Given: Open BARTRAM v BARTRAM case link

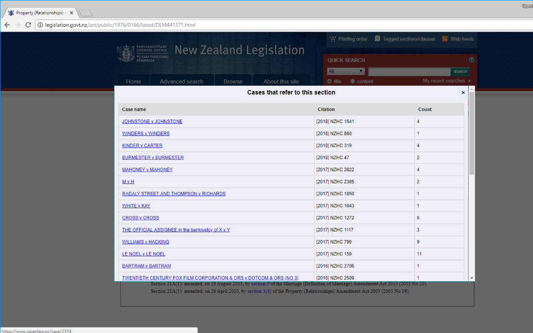Looking at the screenshot, I should coord(147,266).
